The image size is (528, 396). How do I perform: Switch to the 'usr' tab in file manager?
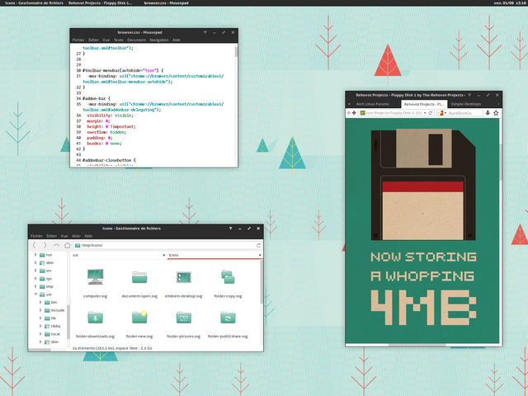pos(119,255)
